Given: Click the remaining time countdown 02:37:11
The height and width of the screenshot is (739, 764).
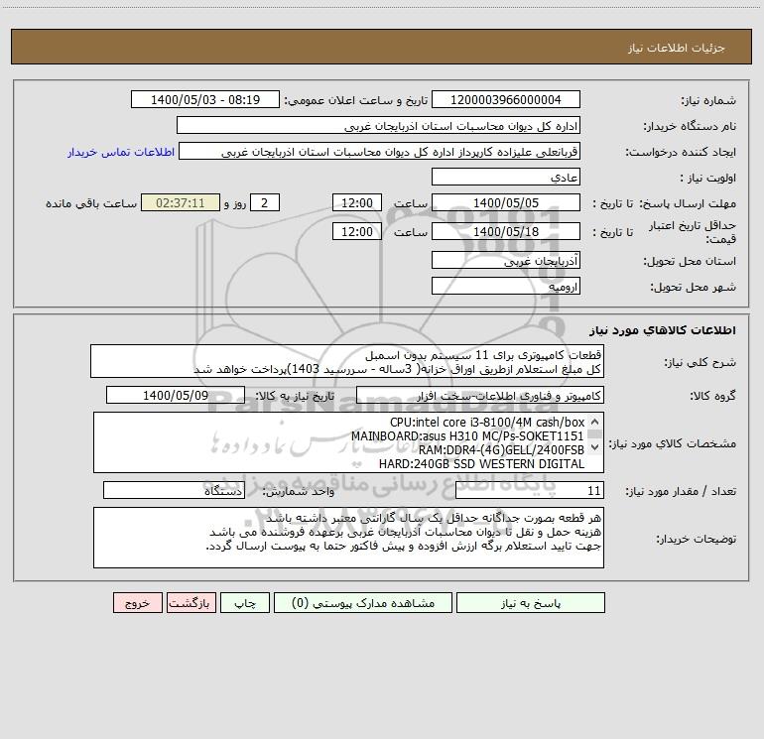Looking at the screenshot, I should [181, 203].
